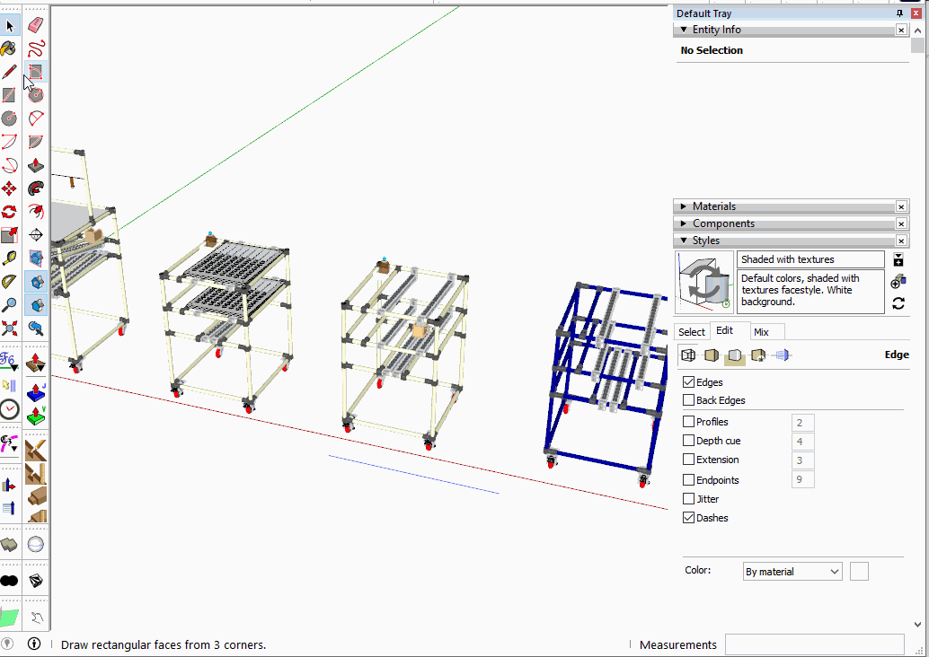Activate the Pie tool
Image resolution: width=929 pixels, height=657 pixels.
point(36,142)
